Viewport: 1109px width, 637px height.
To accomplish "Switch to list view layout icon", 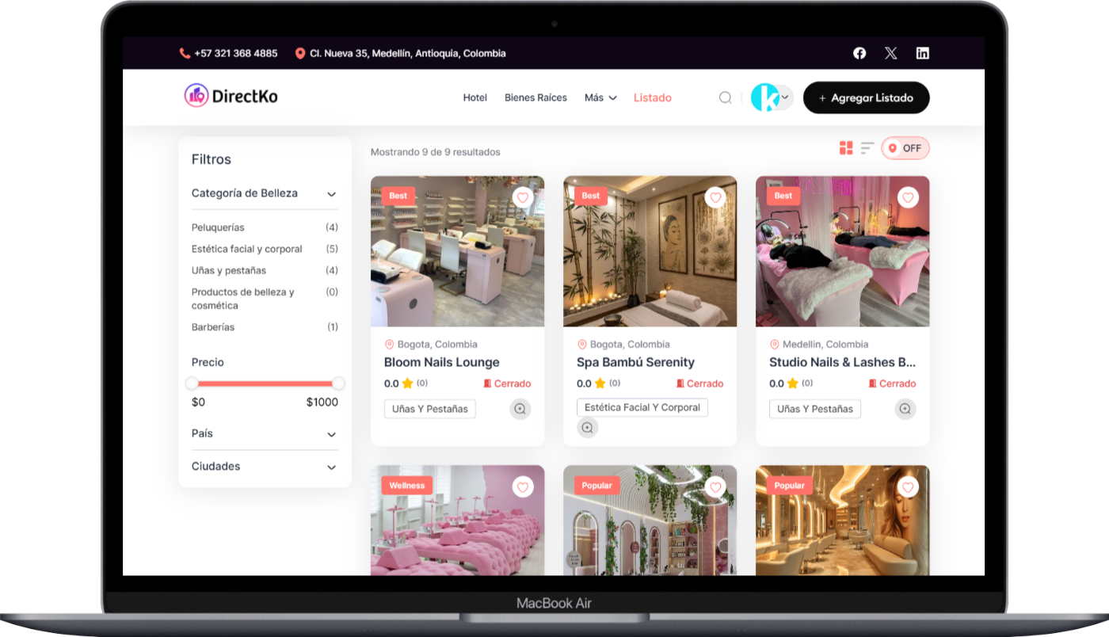I will point(867,148).
